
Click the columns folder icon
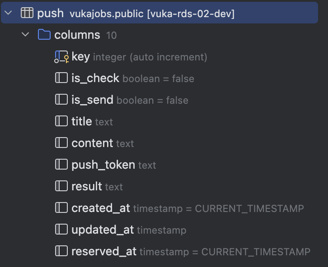(x=44, y=35)
